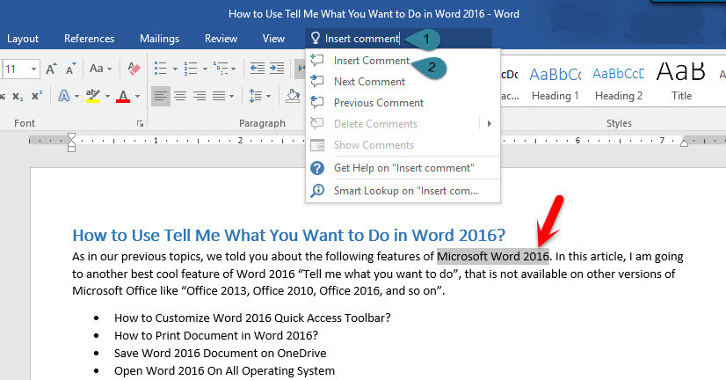Click bullet "Open Word 2016 On All Operating System"
Image resolution: width=726 pixels, height=380 pixels.
point(224,370)
